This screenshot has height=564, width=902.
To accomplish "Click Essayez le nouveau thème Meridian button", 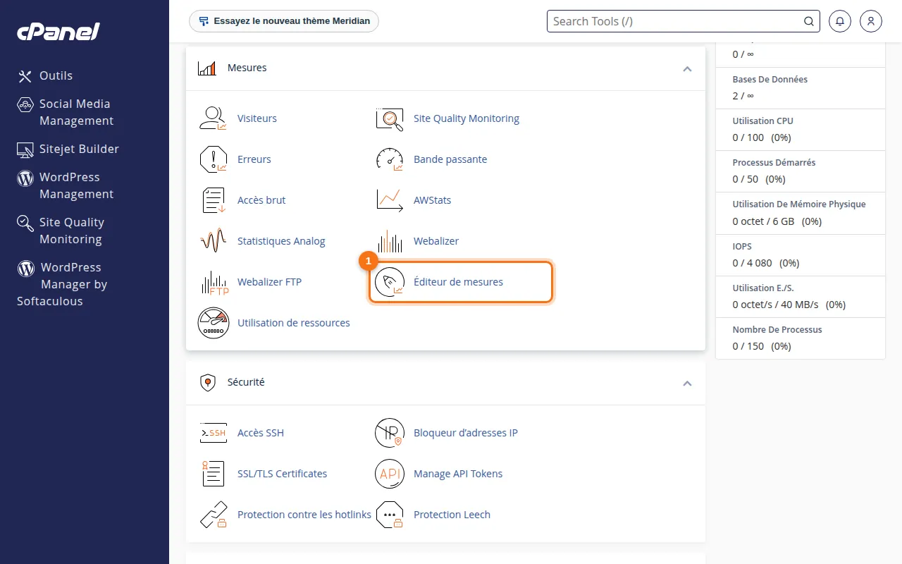I will click(284, 21).
